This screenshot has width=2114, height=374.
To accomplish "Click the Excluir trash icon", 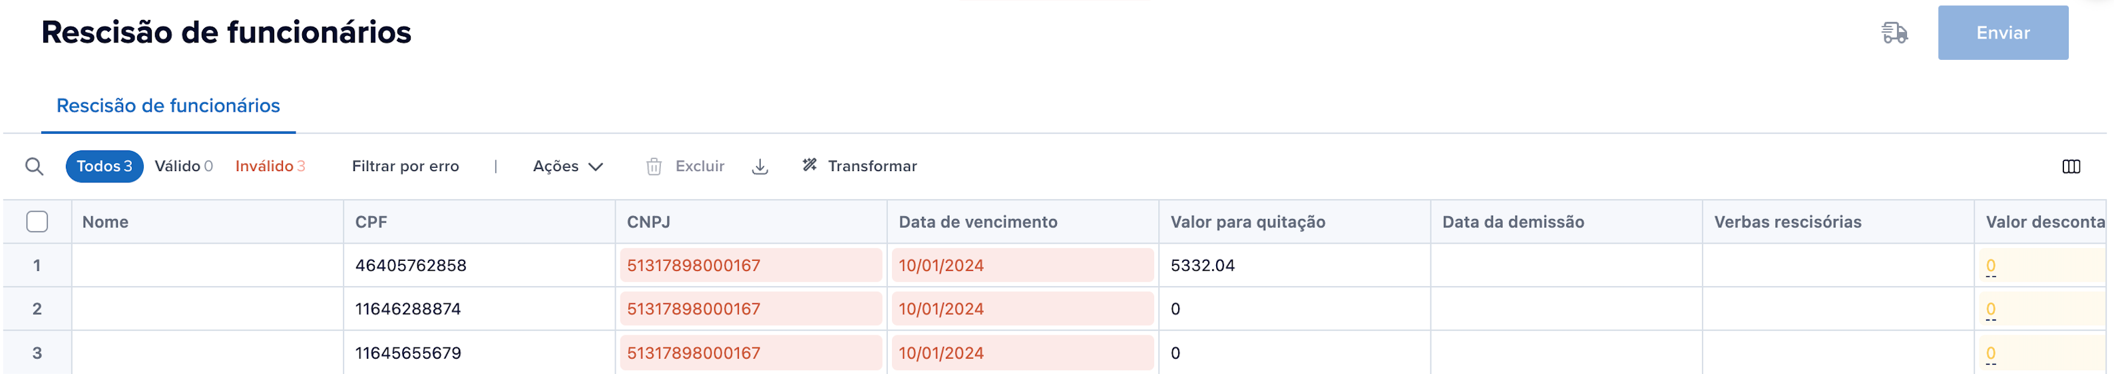I will pyautogui.click(x=654, y=166).
